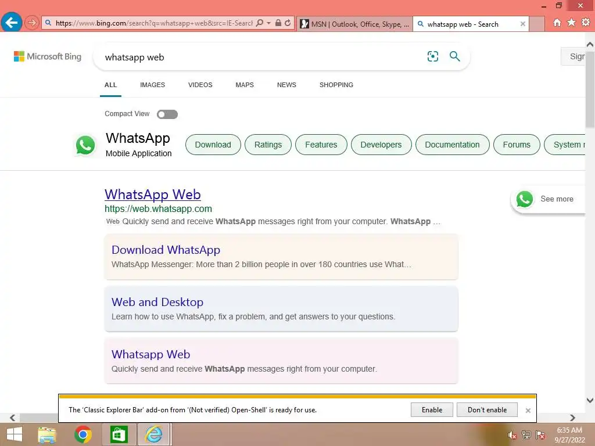This screenshot has height=446, width=595.
Task: Go to the browser Home icon
Action: [557, 23]
